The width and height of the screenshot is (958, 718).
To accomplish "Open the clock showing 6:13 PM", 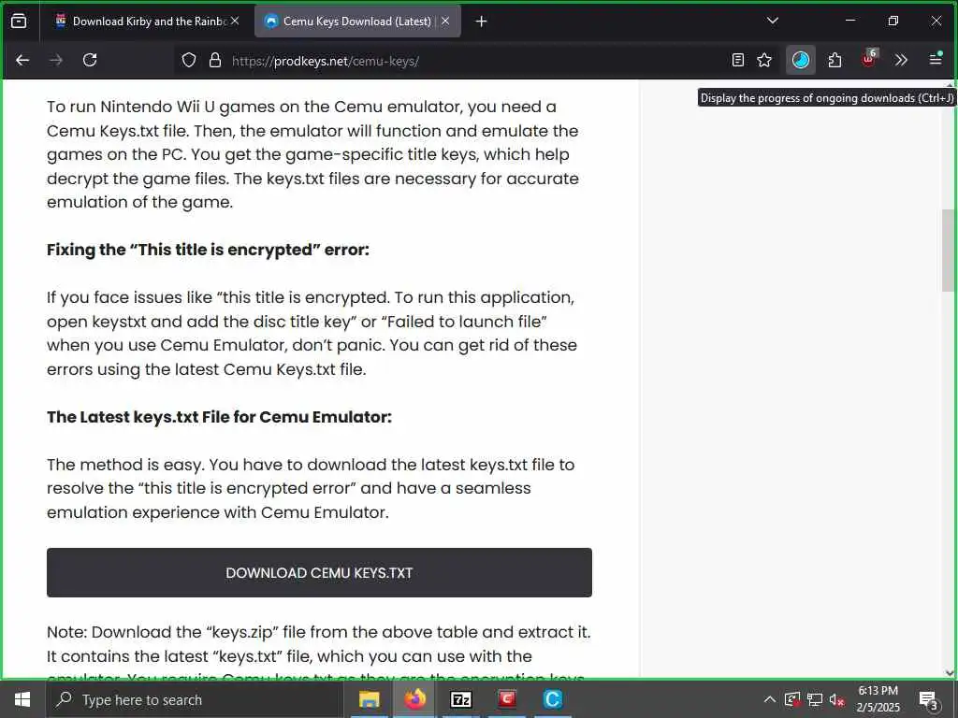I will pos(878,699).
